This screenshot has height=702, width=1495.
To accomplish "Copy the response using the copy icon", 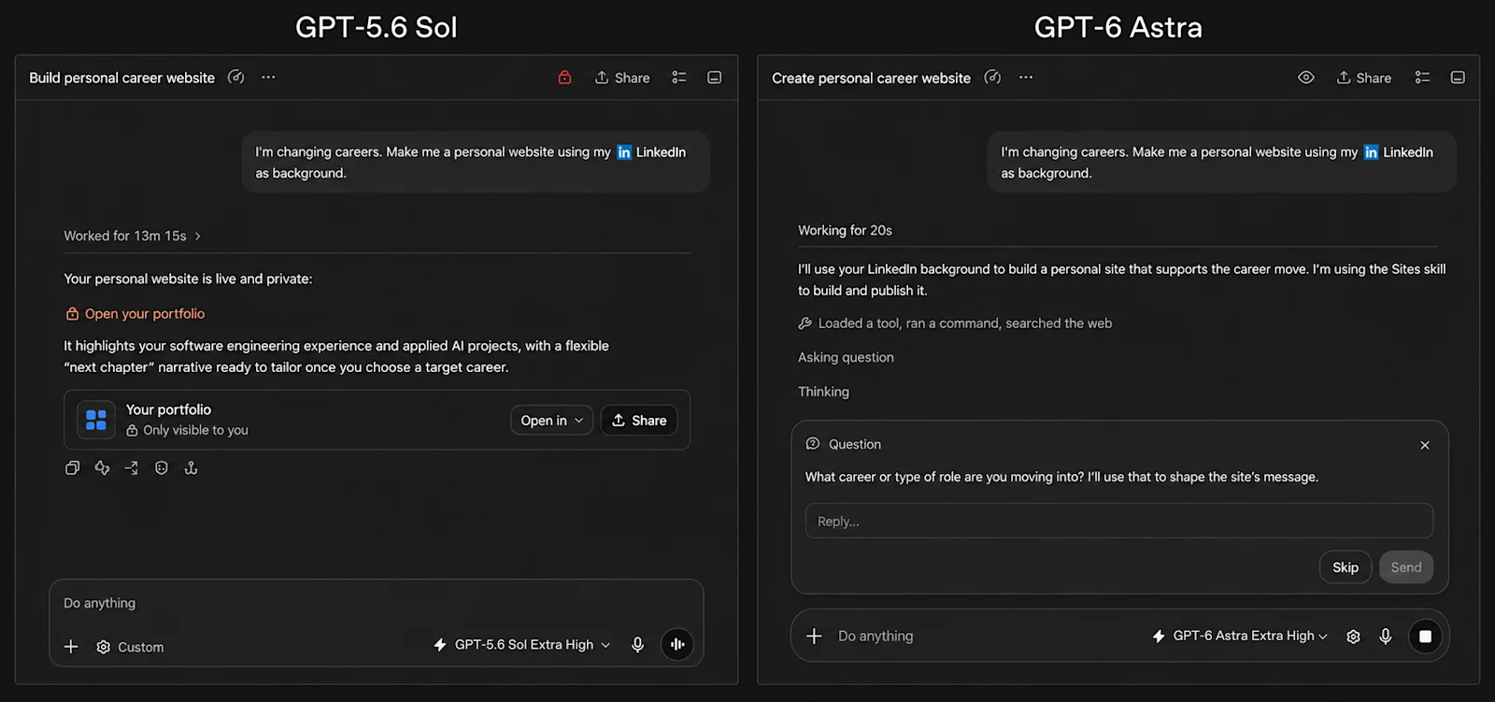I will [x=72, y=468].
